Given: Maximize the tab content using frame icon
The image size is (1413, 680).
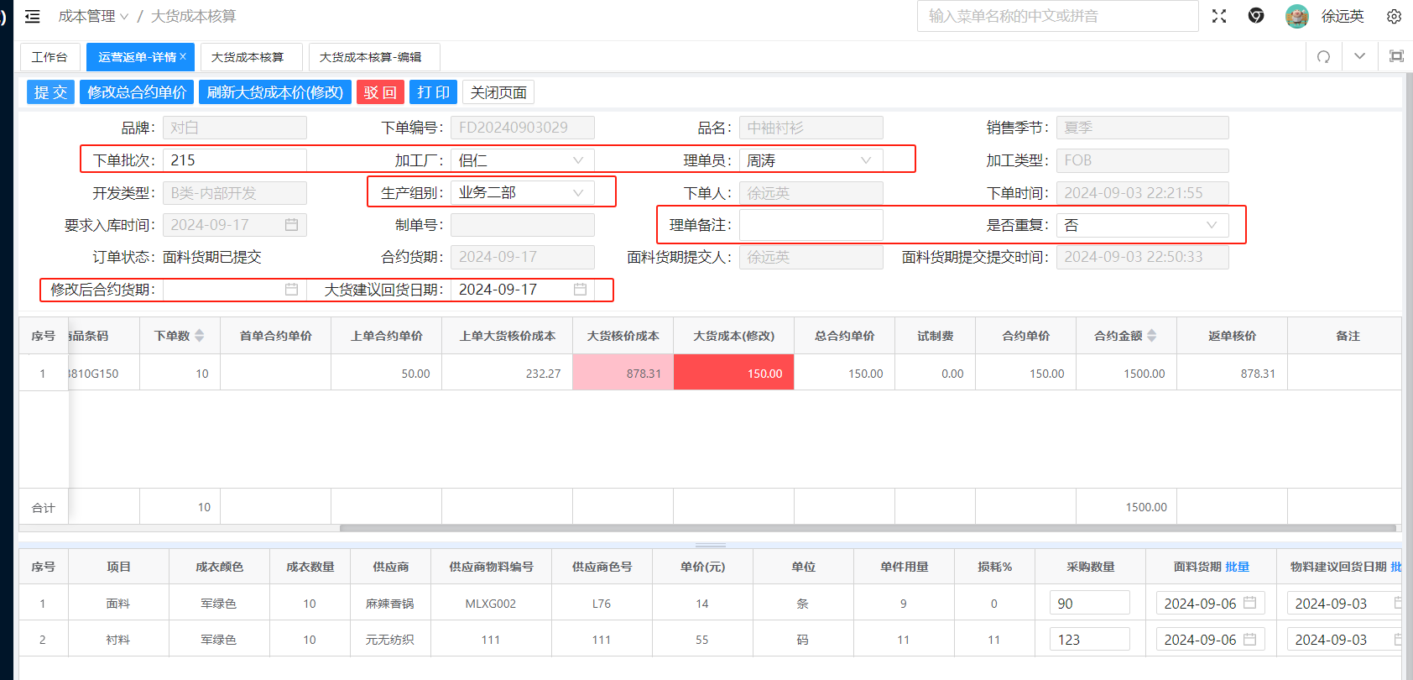Looking at the screenshot, I should coord(1396,56).
